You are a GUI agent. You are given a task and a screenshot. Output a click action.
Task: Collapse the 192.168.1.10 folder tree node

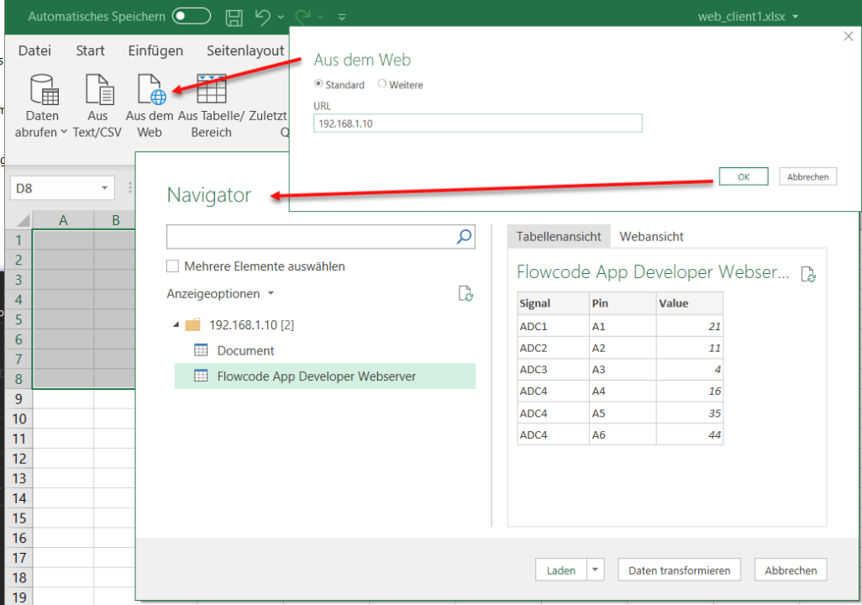point(176,324)
